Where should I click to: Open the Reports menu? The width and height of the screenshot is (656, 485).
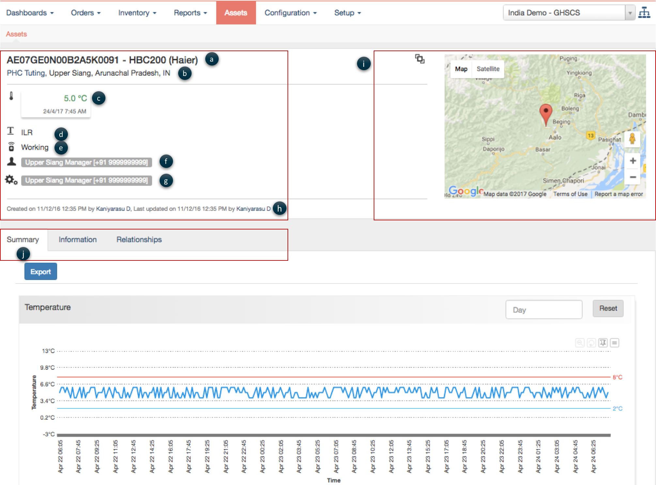pyautogui.click(x=190, y=13)
